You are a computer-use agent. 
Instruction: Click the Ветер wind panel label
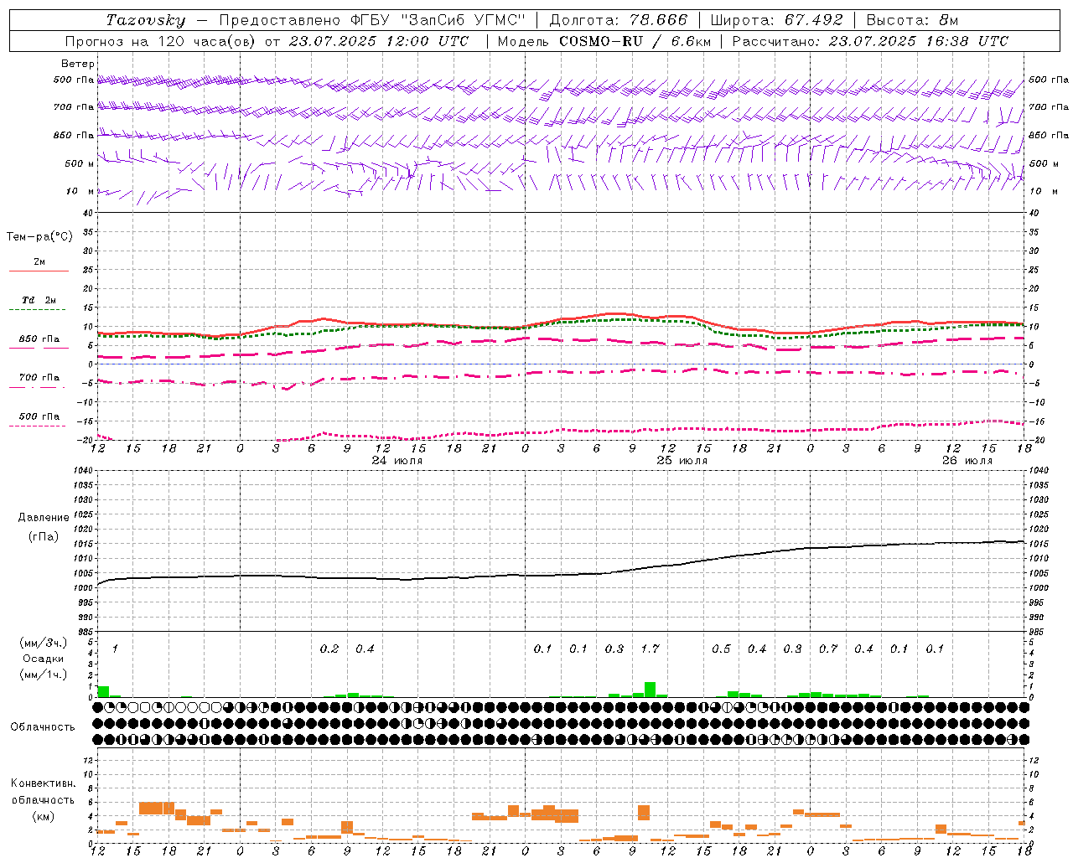tap(78, 64)
